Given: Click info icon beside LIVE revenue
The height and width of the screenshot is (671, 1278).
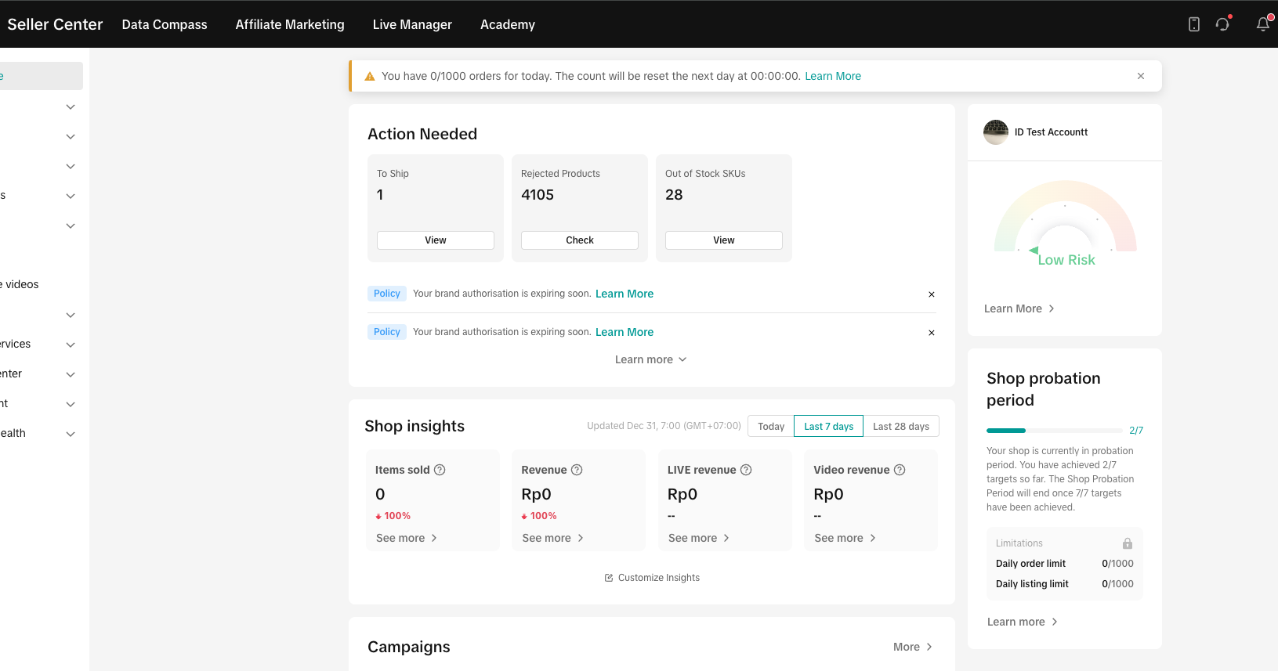Looking at the screenshot, I should (746, 470).
